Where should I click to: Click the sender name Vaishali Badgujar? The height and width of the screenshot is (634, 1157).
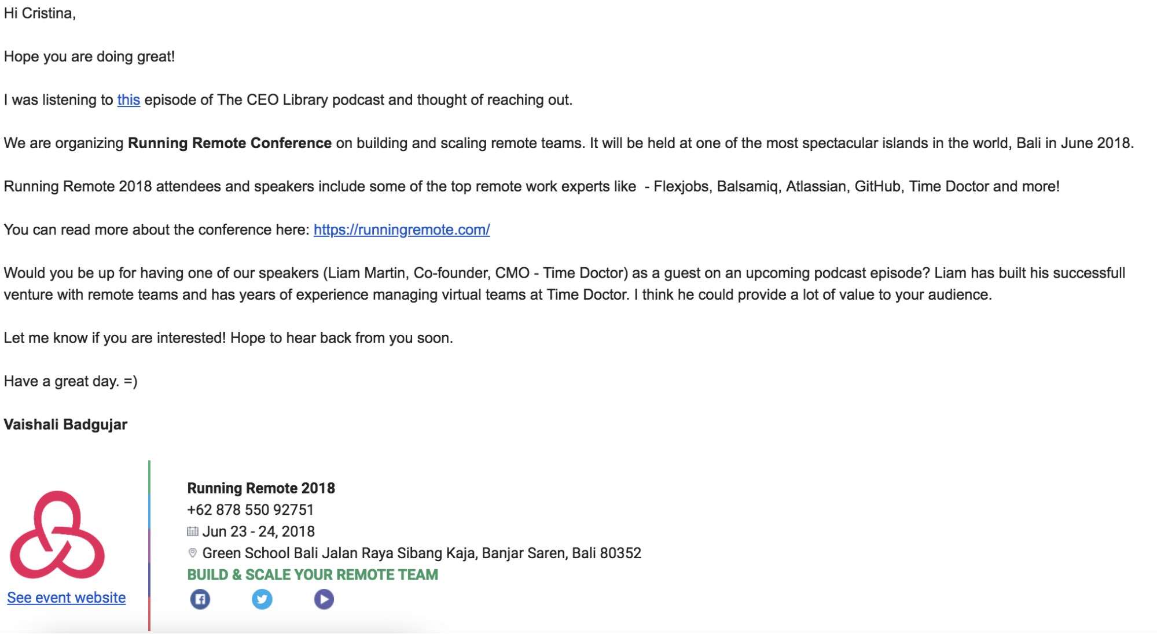coord(65,425)
